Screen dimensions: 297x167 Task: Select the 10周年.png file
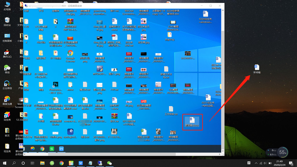pos(56,135)
